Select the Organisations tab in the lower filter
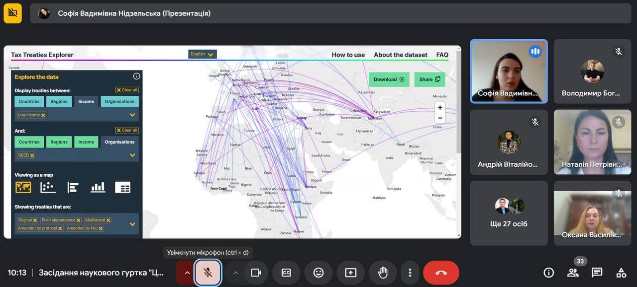Screen dimensions: 637x287 pos(119,142)
